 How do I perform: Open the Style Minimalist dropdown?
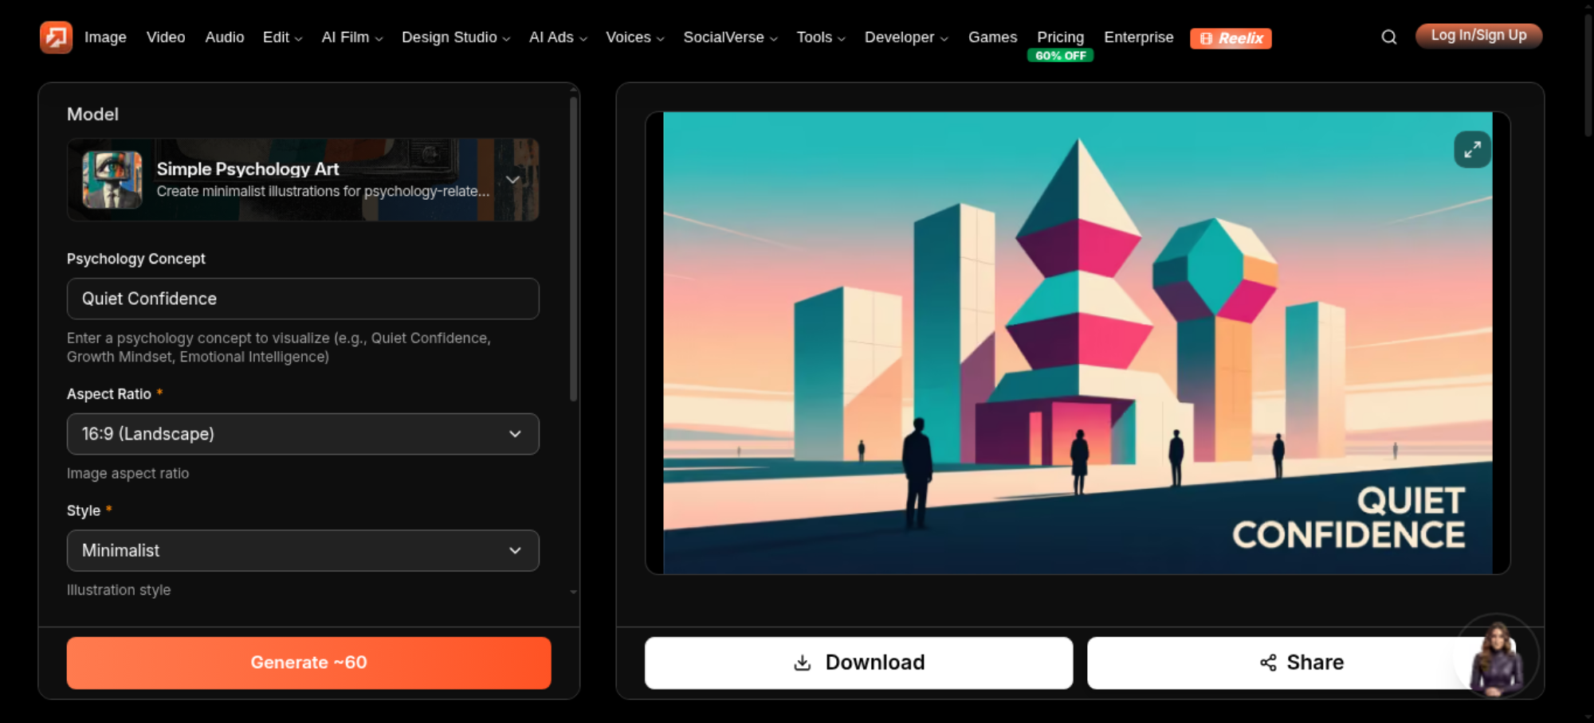pos(303,551)
